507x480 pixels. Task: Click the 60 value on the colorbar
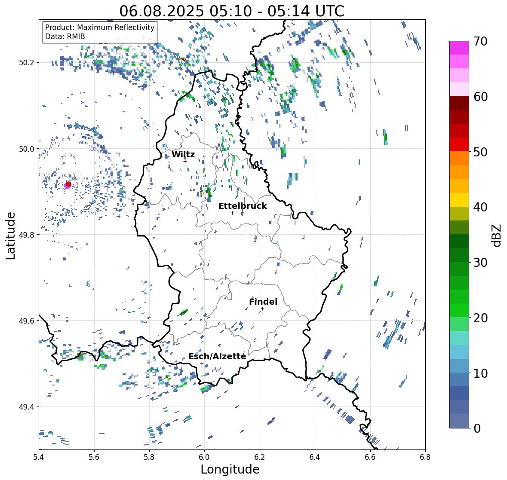480,97
